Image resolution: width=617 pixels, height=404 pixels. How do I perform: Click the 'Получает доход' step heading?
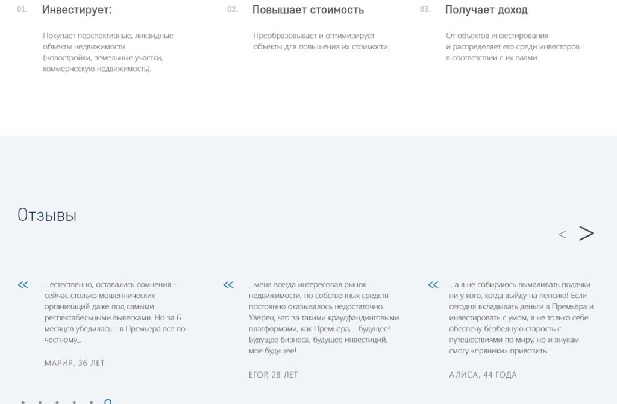point(486,10)
